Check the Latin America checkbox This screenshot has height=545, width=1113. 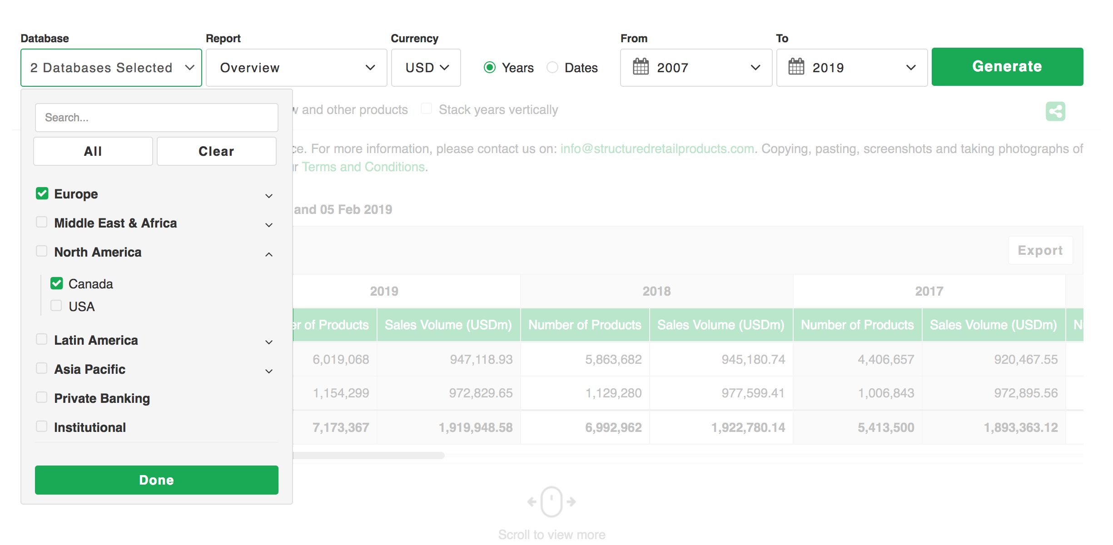click(x=42, y=339)
